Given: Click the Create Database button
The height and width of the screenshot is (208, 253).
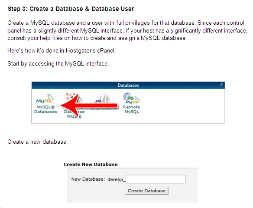Looking at the screenshot, I should point(146,191).
